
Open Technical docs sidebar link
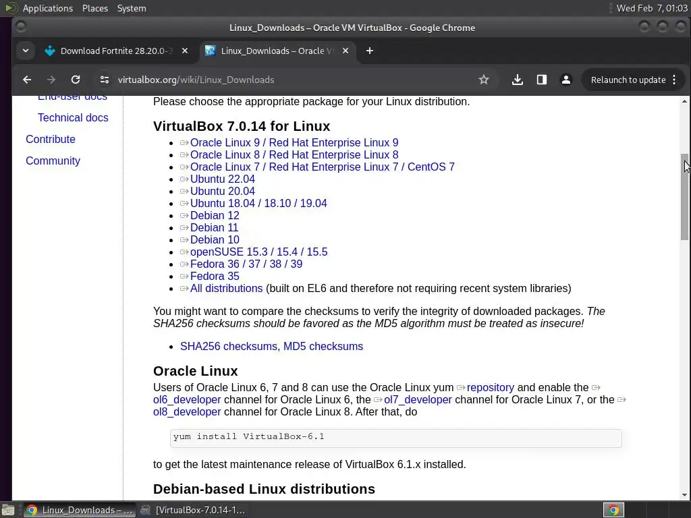pyautogui.click(x=73, y=117)
